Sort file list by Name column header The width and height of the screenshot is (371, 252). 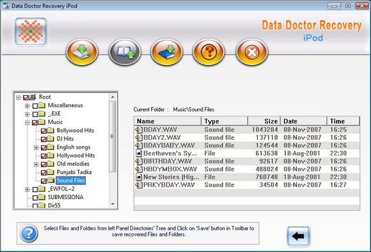(168, 121)
